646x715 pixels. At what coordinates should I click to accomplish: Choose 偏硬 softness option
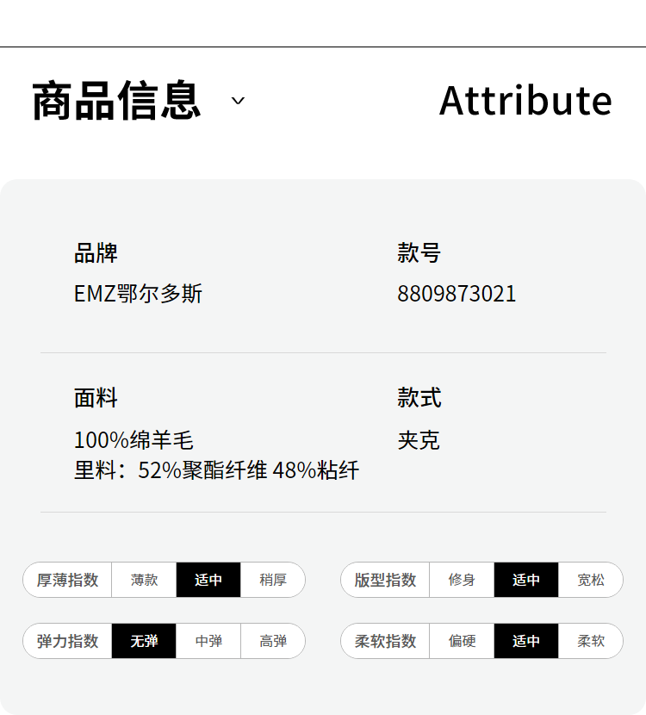(462, 641)
